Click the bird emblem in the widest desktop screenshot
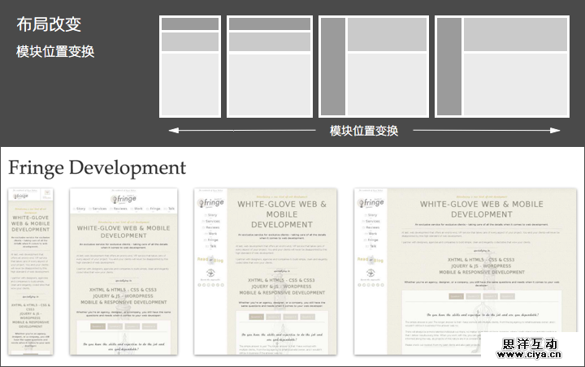Screen dimensions: 585x367 (x=370, y=273)
